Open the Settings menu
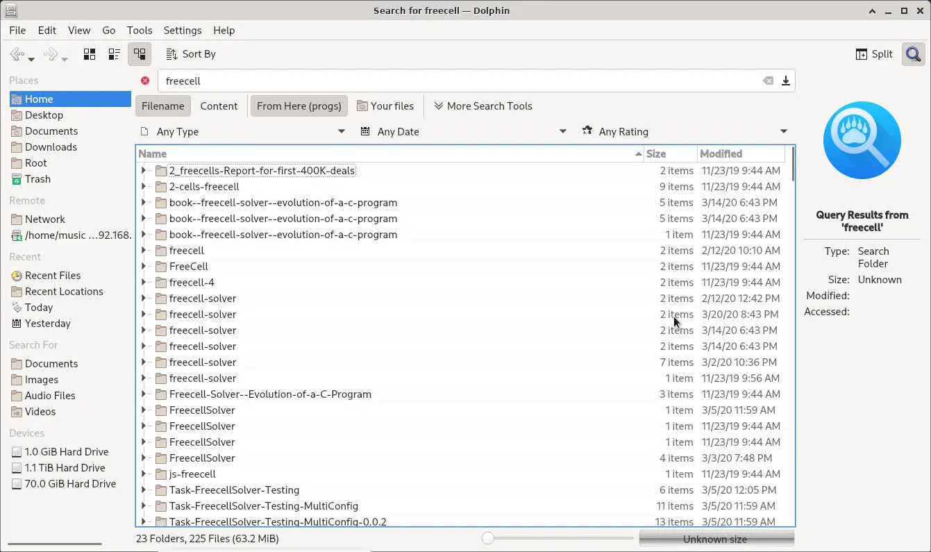931x552 pixels. [183, 31]
